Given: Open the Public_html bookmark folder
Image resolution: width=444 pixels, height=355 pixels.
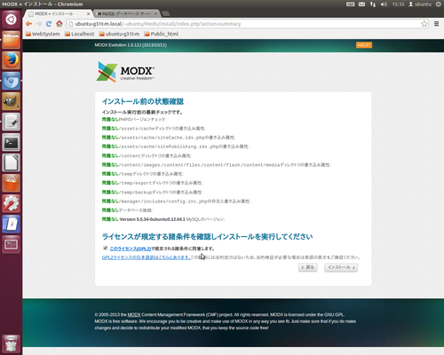Looking at the screenshot, I should click(162, 34).
